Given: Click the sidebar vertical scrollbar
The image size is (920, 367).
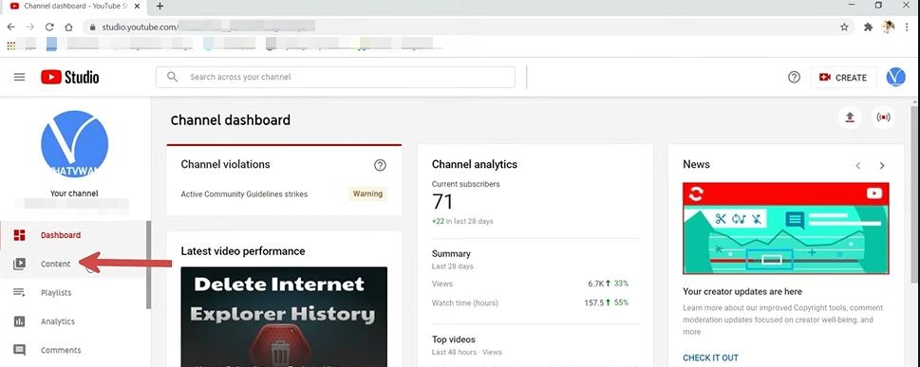Looking at the screenshot, I should pos(149,265).
